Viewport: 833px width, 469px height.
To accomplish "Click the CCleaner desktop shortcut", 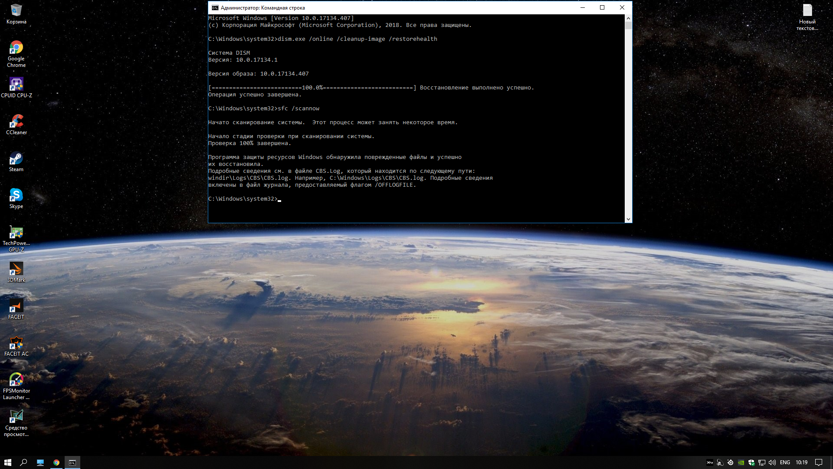I will click(x=16, y=121).
